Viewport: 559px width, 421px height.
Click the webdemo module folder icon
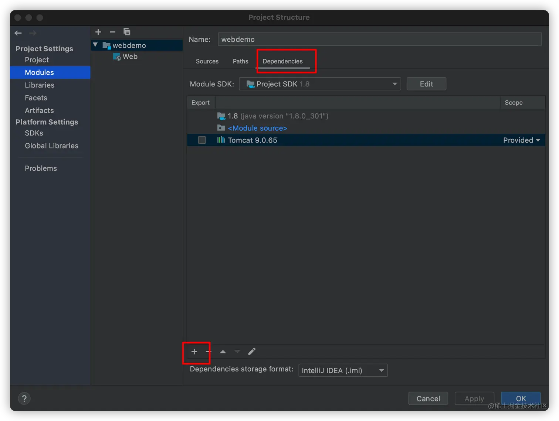(x=106, y=45)
